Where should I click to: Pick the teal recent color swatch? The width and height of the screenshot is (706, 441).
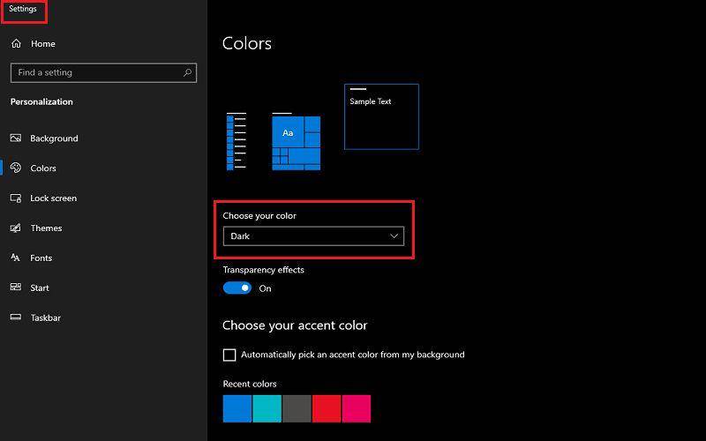[x=267, y=408]
